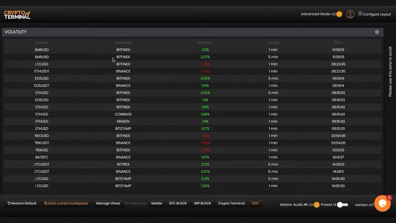This screenshot has width=396, height=223.
Task: Click the 2.12% volatility value
Action: click(x=205, y=164)
